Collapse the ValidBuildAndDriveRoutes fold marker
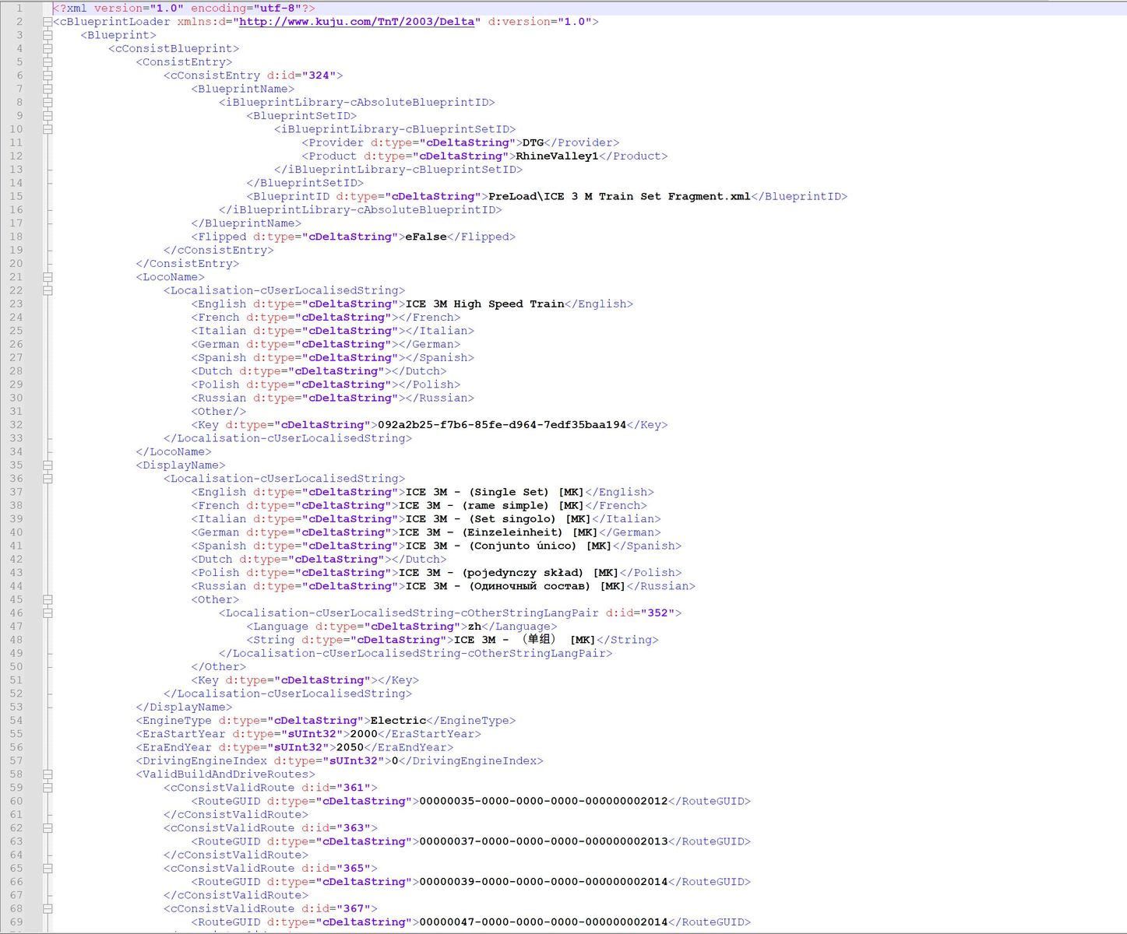 tap(48, 774)
